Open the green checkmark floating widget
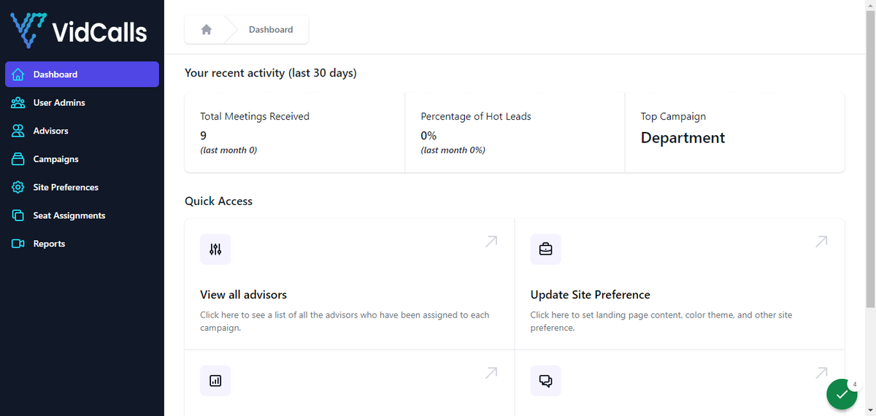Viewport: 876px width, 416px height. point(842,394)
